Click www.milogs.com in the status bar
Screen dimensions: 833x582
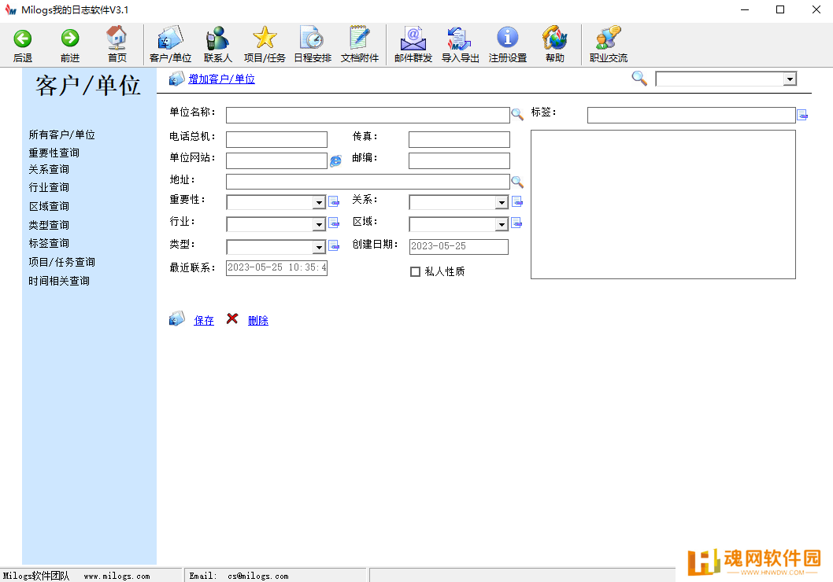[117, 576]
